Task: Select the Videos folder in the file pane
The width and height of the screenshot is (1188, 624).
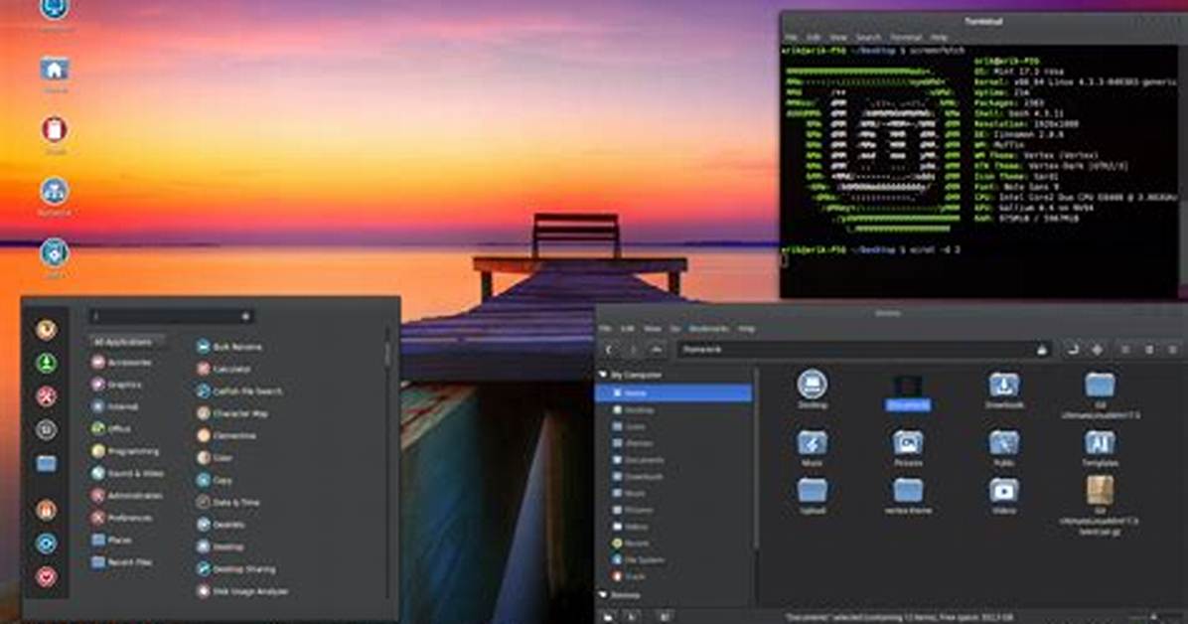Action: (x=1004, y=496)
